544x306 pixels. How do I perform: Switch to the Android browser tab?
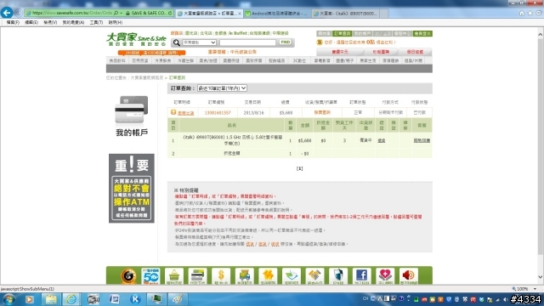click(276, 14)
